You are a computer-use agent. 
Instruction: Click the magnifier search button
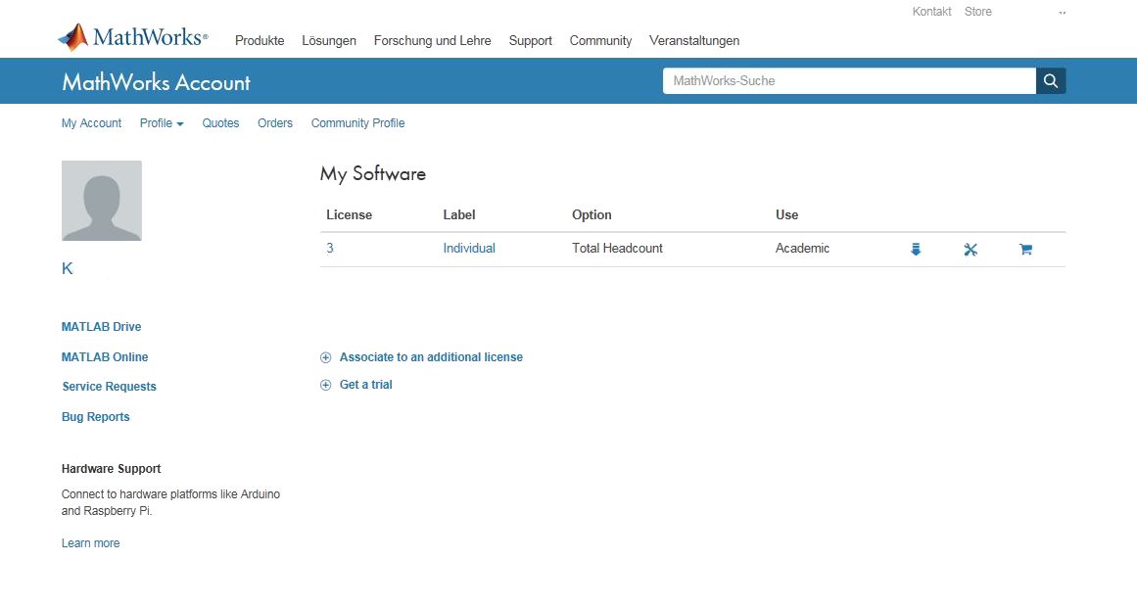pos(1051,81)
